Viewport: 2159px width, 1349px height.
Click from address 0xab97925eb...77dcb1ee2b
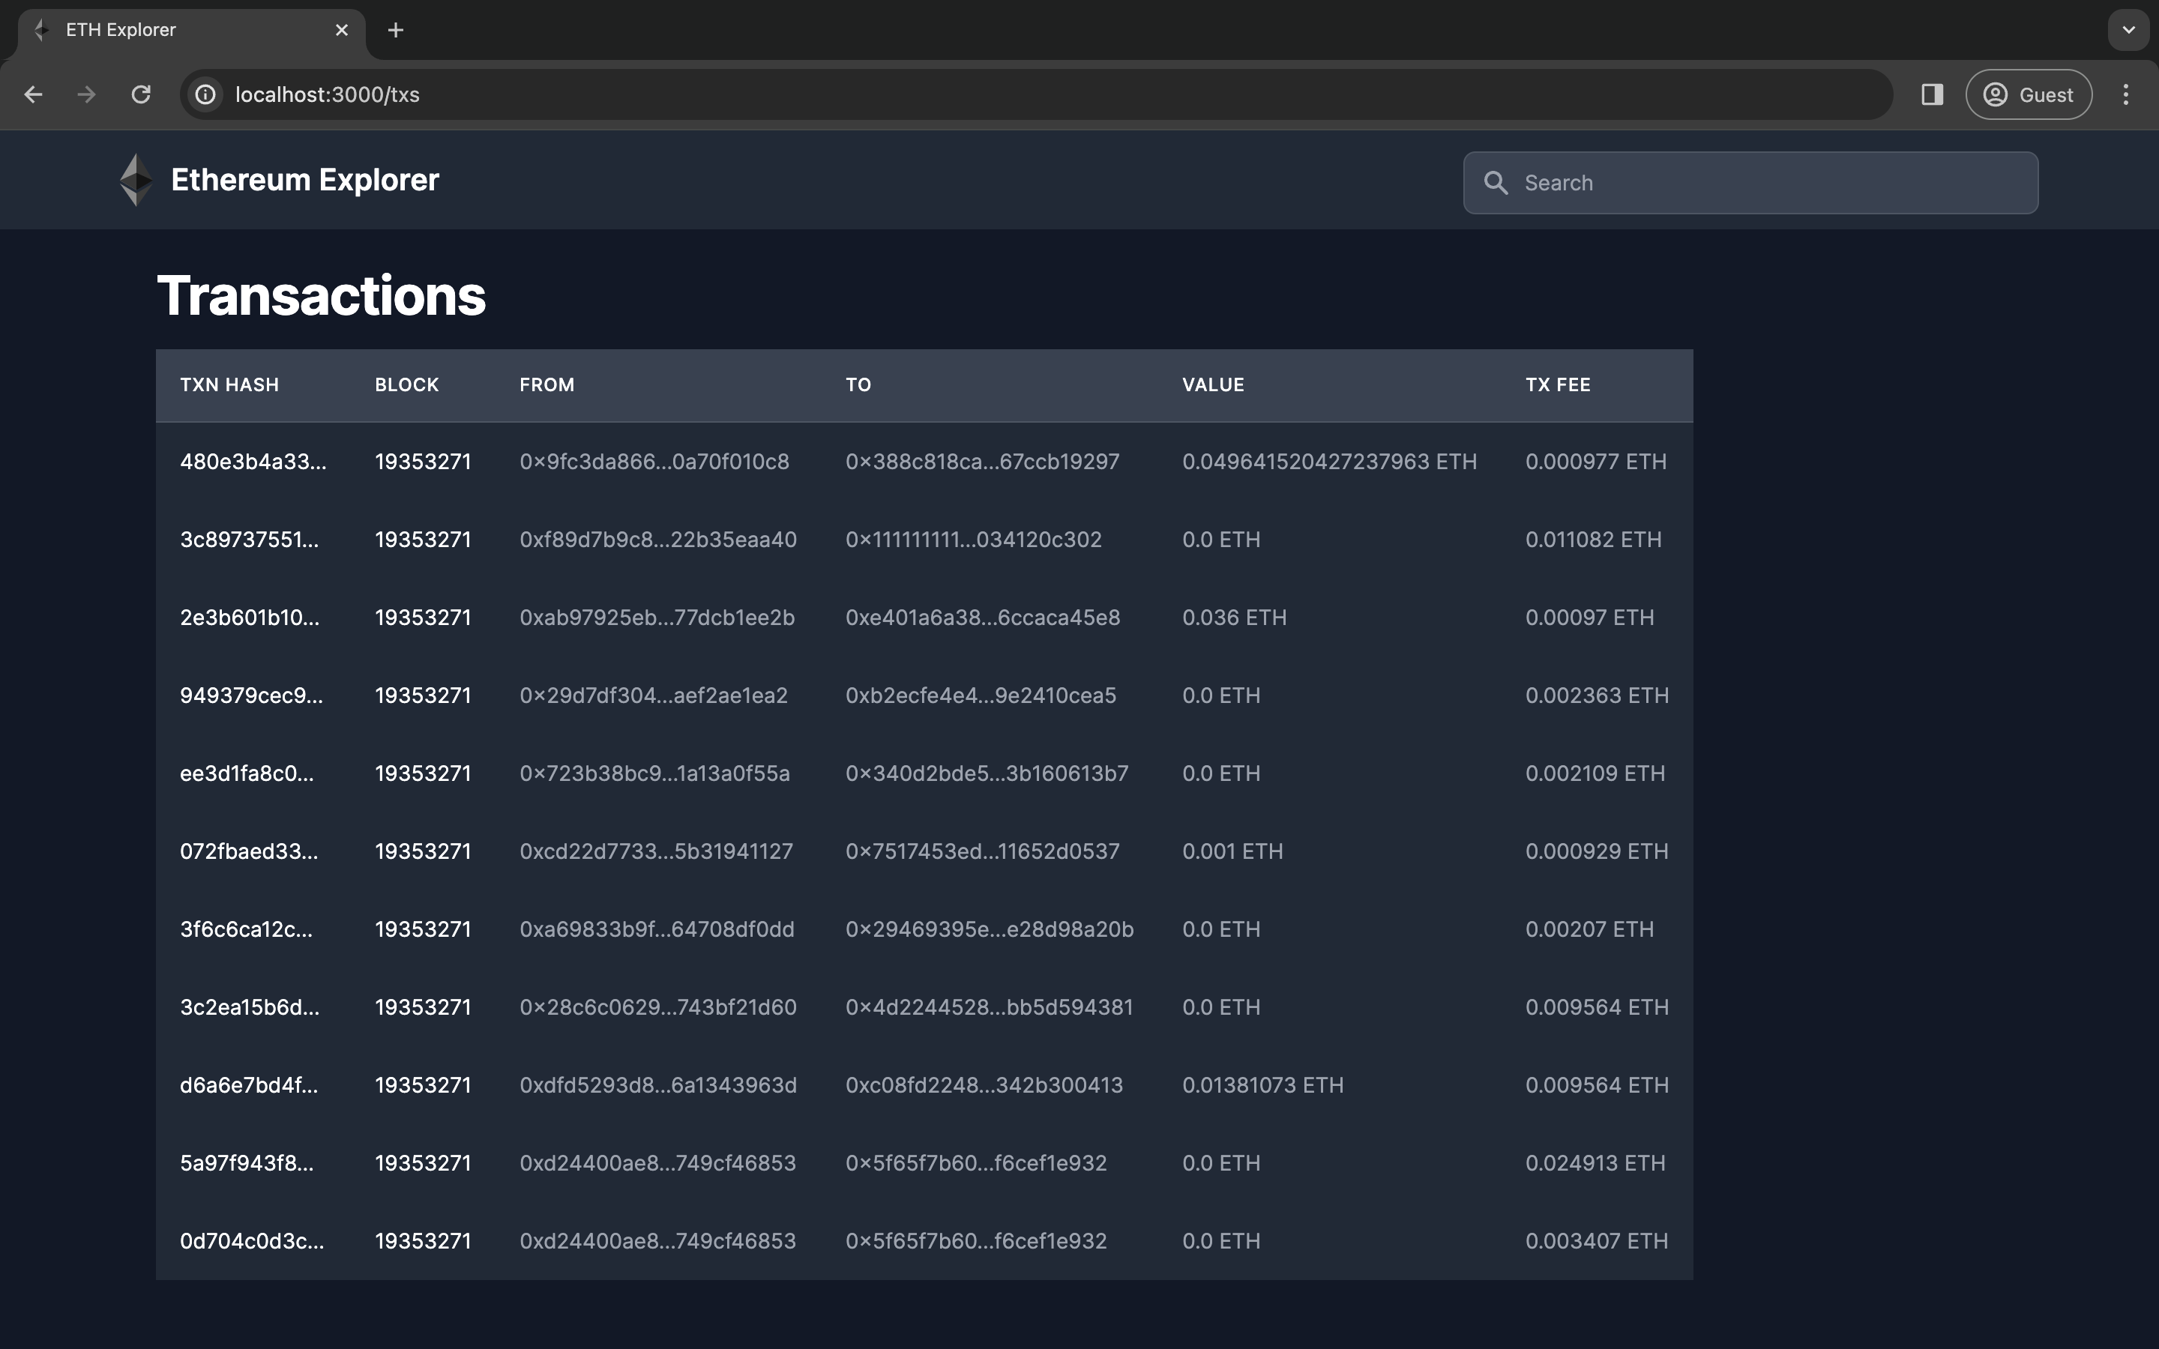click(657, 618)
